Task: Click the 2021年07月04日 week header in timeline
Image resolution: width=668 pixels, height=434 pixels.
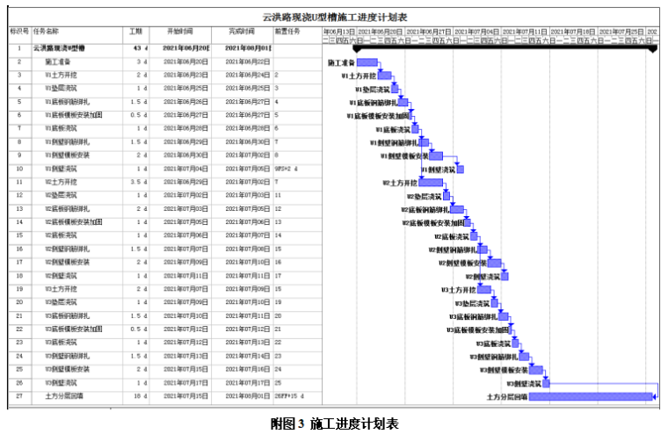Action: point(476,31)
